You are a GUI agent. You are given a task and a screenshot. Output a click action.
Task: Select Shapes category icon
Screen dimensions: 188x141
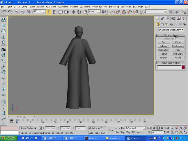162,24
